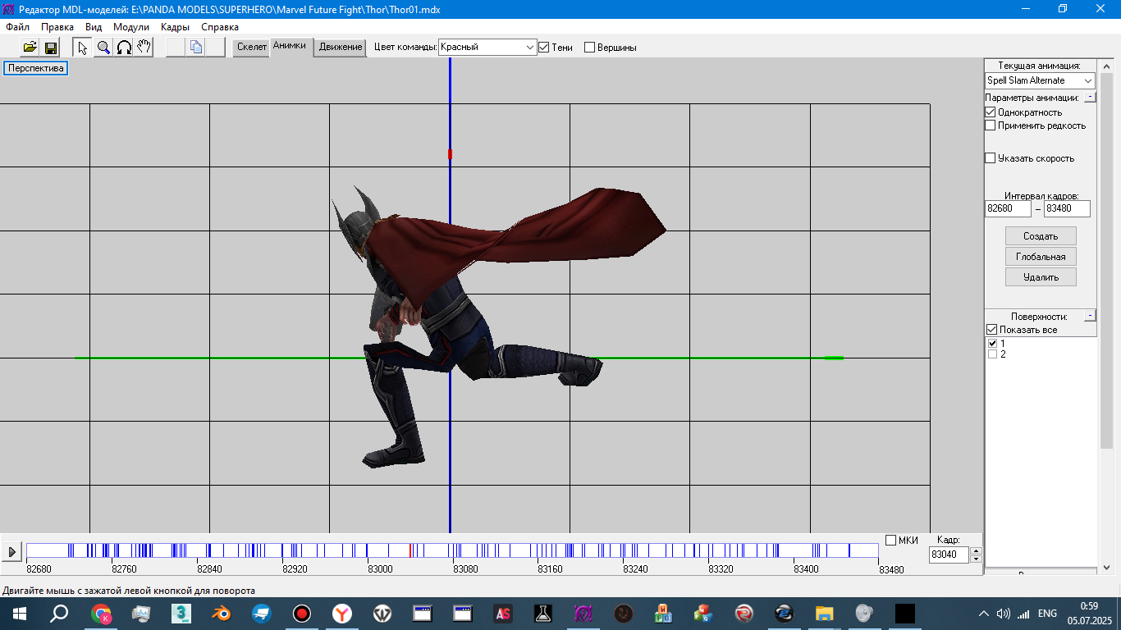Click the open file folder icon
This screenshot has width=1121, height=630.
(30, 48)
